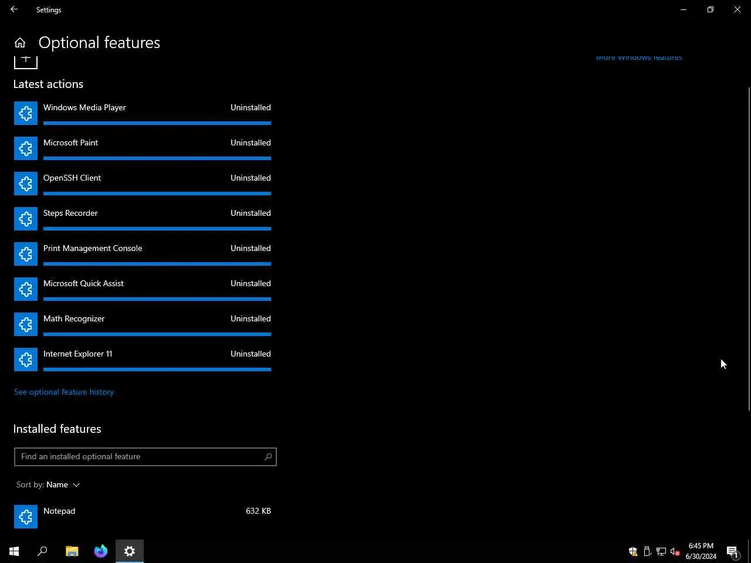Click Uninstalled status of Math Recognizer

[251, 319]
